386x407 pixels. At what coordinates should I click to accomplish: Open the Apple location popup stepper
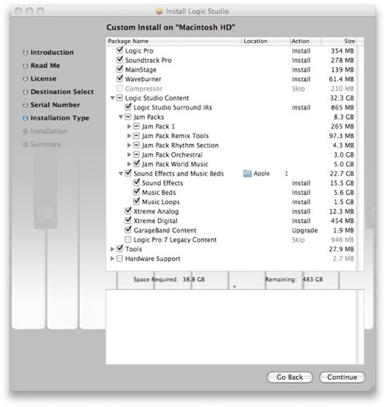click(x=286, y=174)
